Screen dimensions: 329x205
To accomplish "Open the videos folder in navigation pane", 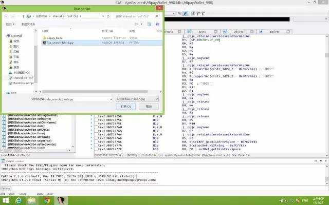I will coord(14,41).
